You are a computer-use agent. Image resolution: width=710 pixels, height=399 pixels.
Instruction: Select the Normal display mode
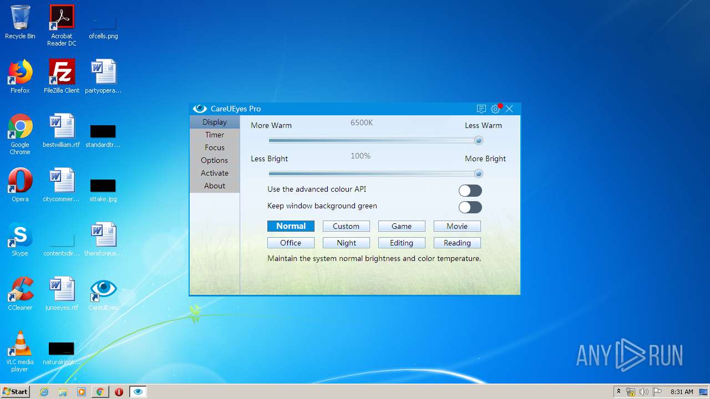(291, 226)
